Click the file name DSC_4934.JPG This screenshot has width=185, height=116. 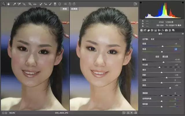(62, 113)
